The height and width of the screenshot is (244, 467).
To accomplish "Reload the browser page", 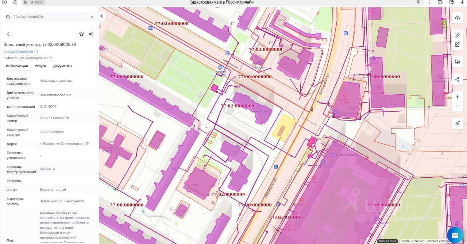I will [x=15, y=2].
